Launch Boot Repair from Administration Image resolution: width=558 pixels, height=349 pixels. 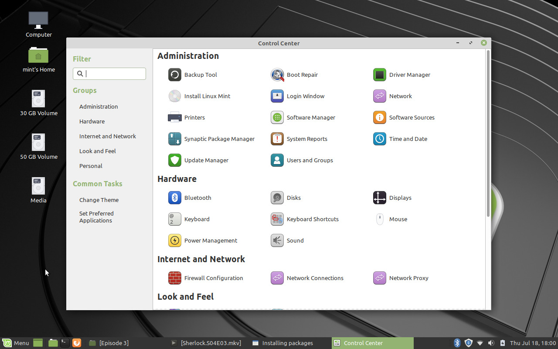277,75
